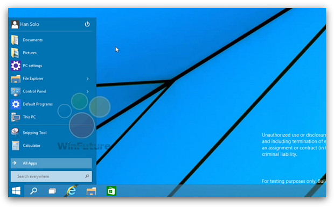Launch Internet Explorer from the taskbar
The height and width of the screenshot is (208, 334).
click(x=71, y=191)
